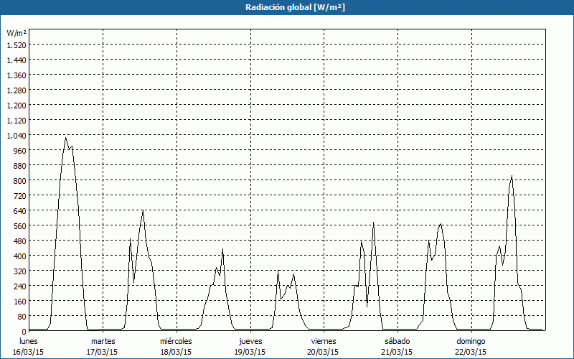Screen dimensions: 574x359
Task: Click the 1.280 y-axis tick label
Action: point(17,90)
